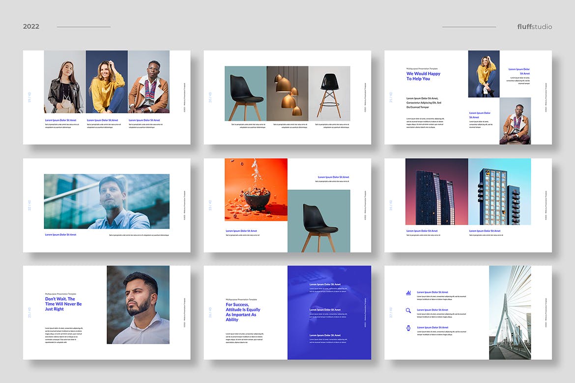The image size is (575, 383).
Task: Select the building photo with cyan sky
Action: click(x=499, y=191)
